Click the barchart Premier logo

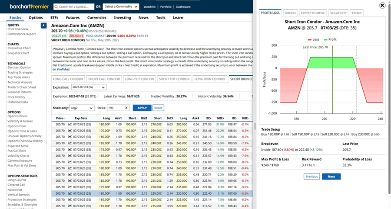(29, 7)
